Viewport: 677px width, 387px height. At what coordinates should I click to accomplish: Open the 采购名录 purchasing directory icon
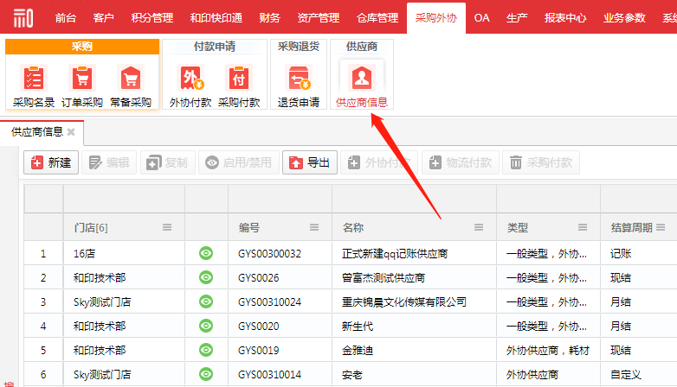pos(33,79)
